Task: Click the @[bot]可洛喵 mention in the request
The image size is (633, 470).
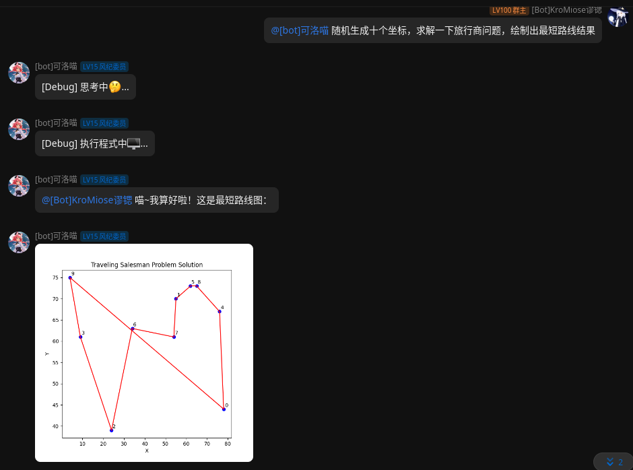Action: [300, 30]
